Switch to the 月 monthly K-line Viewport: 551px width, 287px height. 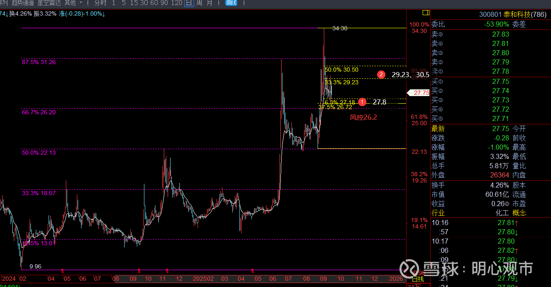click(209, 3)
